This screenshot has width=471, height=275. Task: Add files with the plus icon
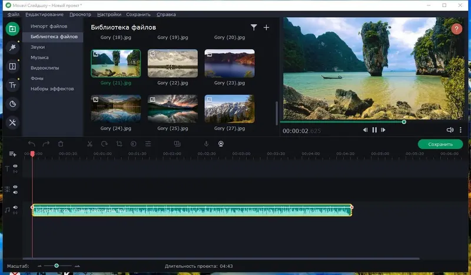[x=266, y=27]
